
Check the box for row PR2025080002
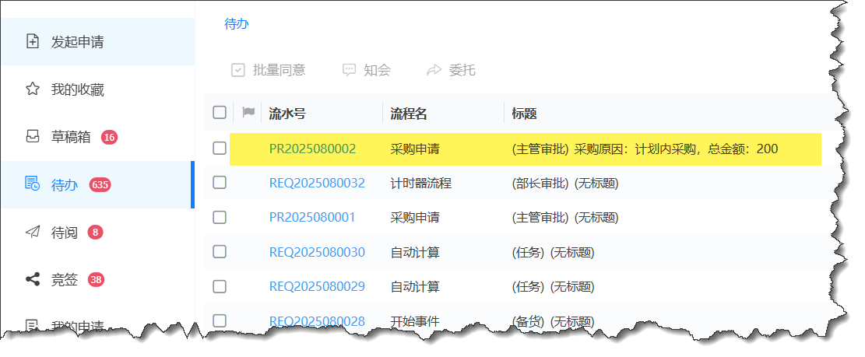220,148
